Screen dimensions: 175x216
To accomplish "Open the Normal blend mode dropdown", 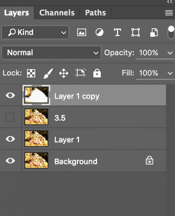I will (x=51, y=53).
